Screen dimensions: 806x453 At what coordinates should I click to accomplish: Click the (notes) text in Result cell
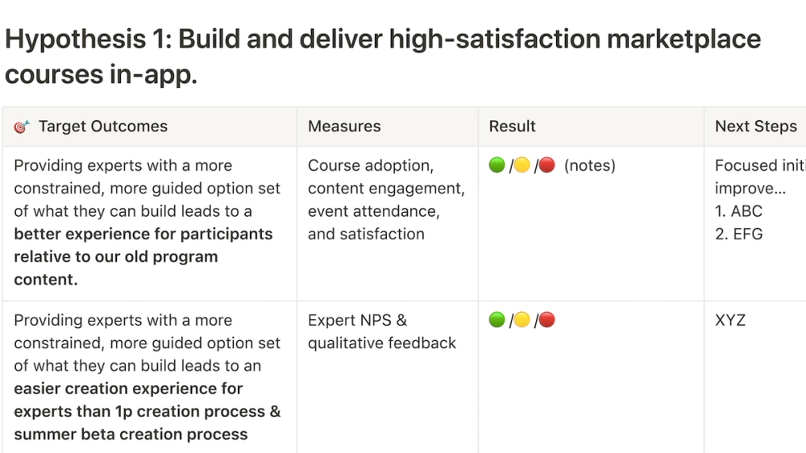coord(590,165)
